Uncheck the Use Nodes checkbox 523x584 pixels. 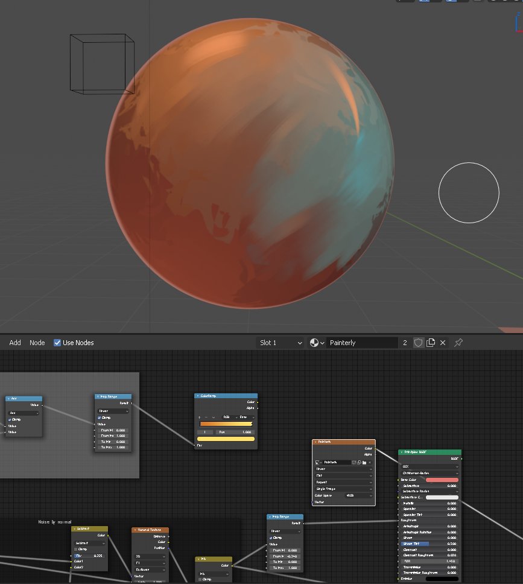click(x=57, y=343)
